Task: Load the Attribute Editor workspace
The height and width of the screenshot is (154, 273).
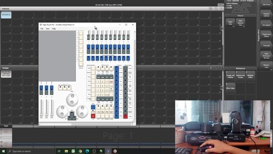Action: coord(250,76)
